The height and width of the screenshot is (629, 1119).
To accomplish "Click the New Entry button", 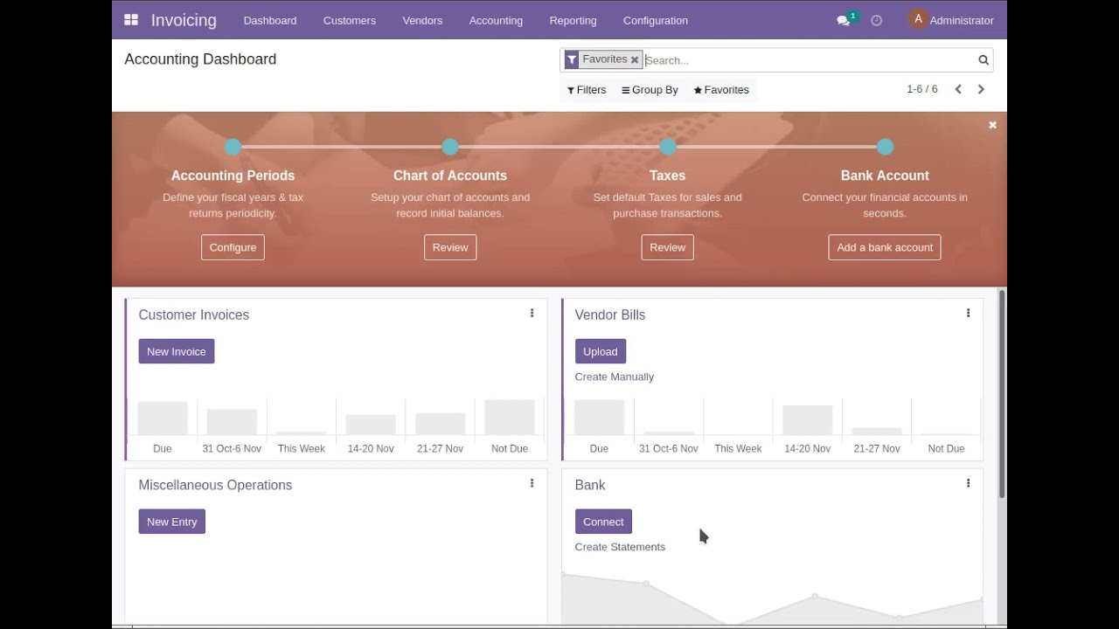I will [x=172, y=522].
